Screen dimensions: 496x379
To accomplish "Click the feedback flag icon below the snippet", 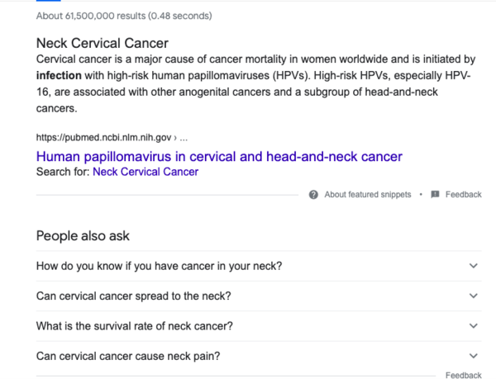I will (435, 195).
